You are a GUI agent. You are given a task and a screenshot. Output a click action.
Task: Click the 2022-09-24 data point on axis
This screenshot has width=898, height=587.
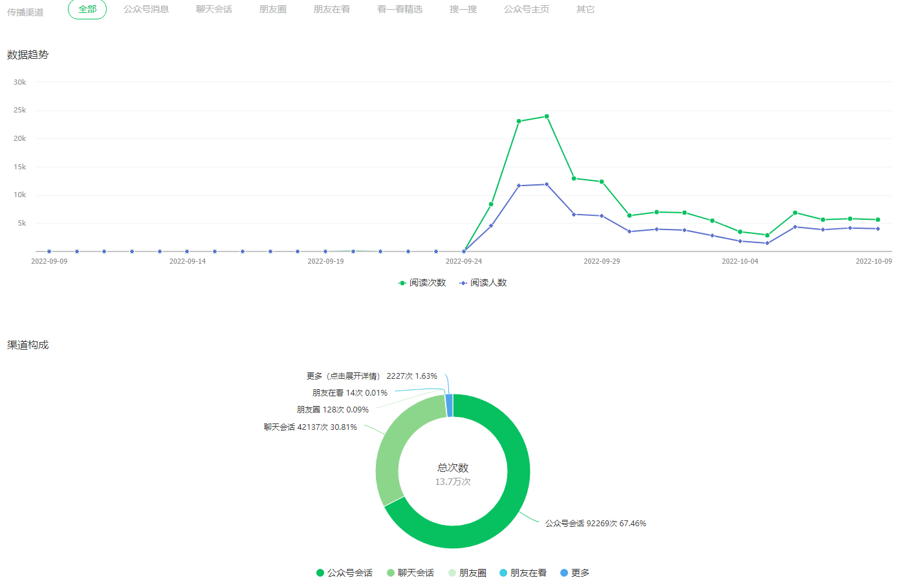[x=464, y=251]
